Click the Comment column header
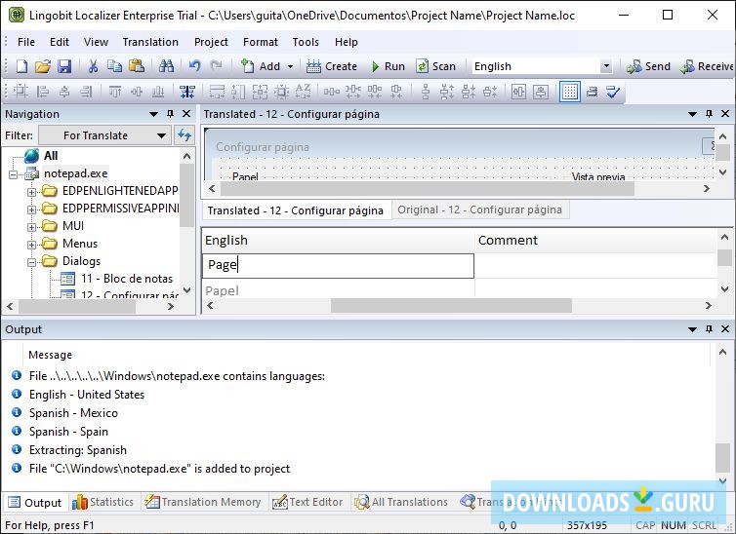Image resolution: width=736 pixels, height=534 pixels. [x=595, y=240]
